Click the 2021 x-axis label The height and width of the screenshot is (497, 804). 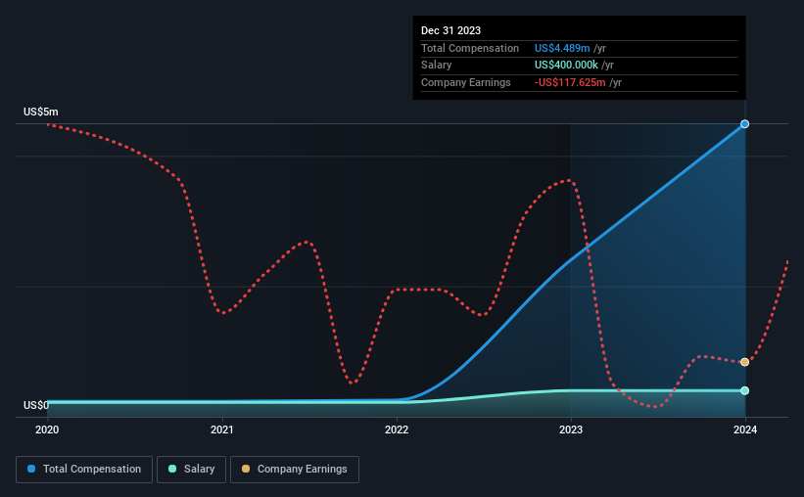(x=222, y=429)
